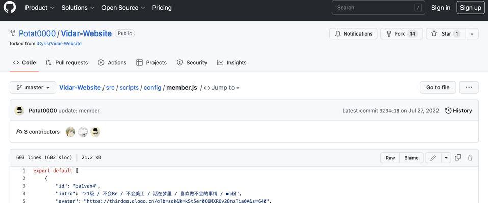Screen dimensions: 488x203
Task: Click the 3 contributors label
Action: pos(38,132)
